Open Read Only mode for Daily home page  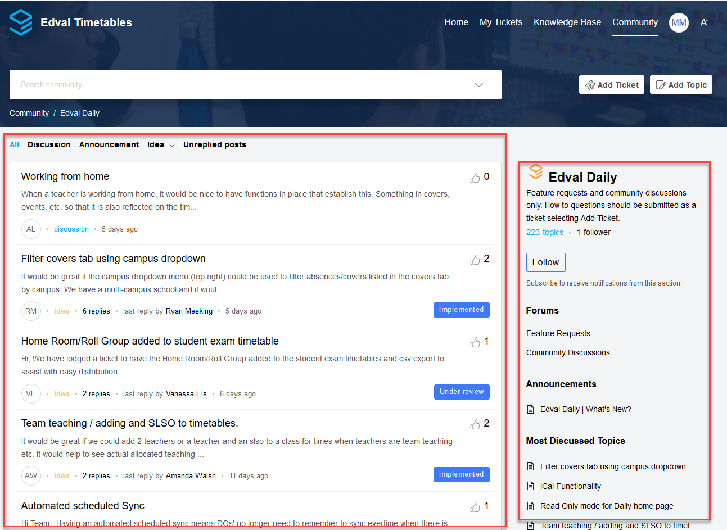[607, 506]
